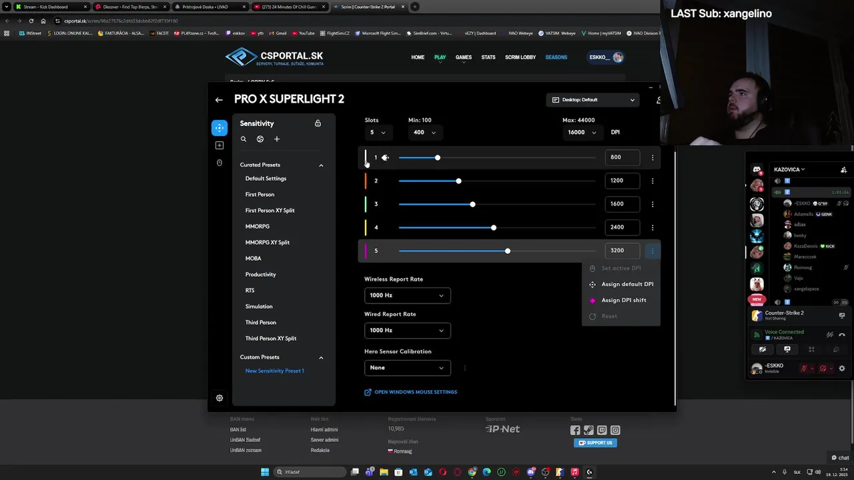Open the Desktop: Default profile dropdown
The width and height of the screenshot is (854, 480).
pyautogui.click(x=593, y=100)
